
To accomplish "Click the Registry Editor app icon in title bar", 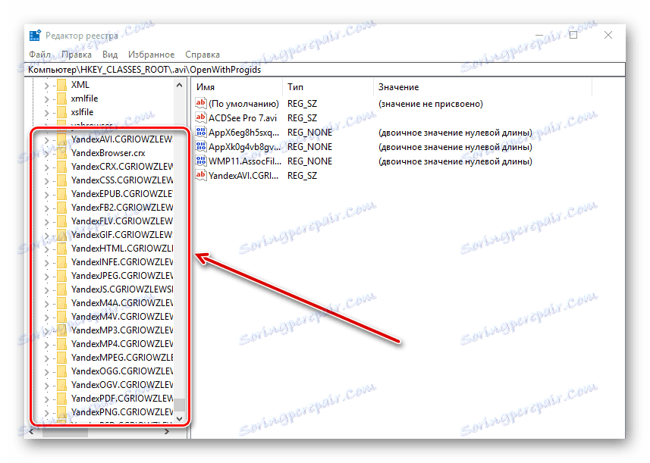I will click(x=35, y=36).
